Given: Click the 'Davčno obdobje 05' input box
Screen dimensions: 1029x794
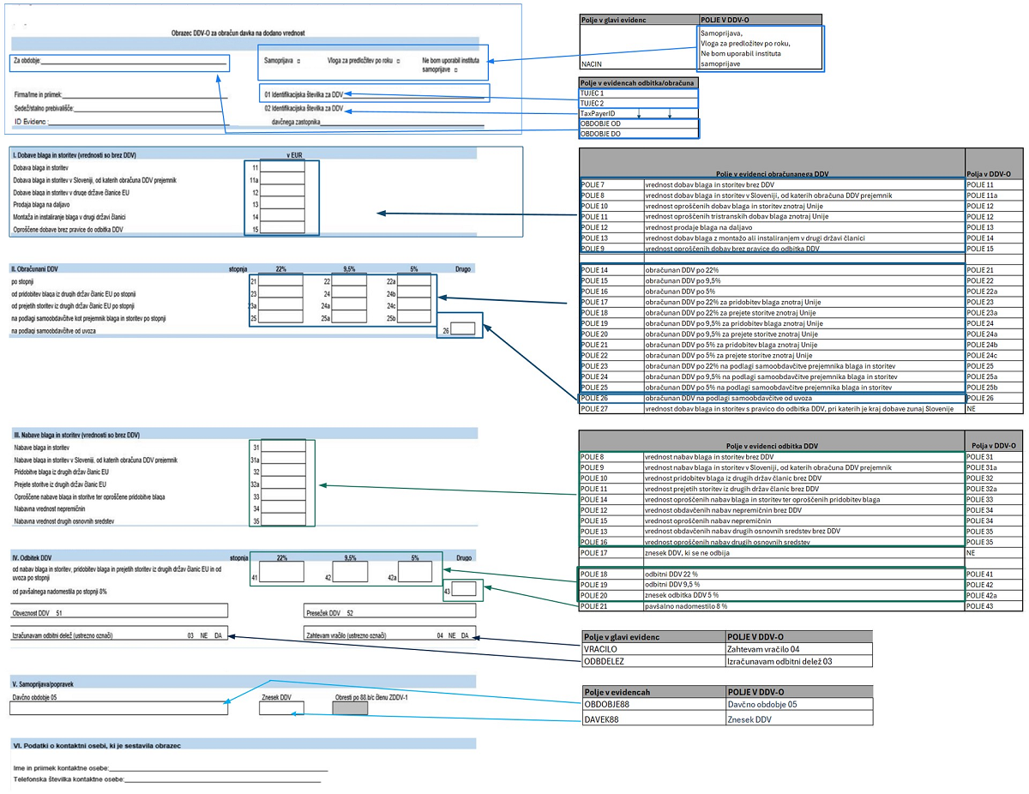Looking at the screenshot, I should (119, 707).
